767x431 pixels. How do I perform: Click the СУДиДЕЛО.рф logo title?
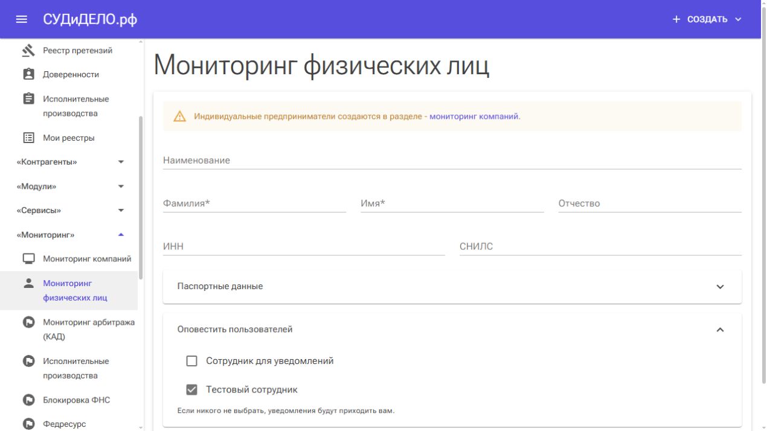[x=90, y=19]
